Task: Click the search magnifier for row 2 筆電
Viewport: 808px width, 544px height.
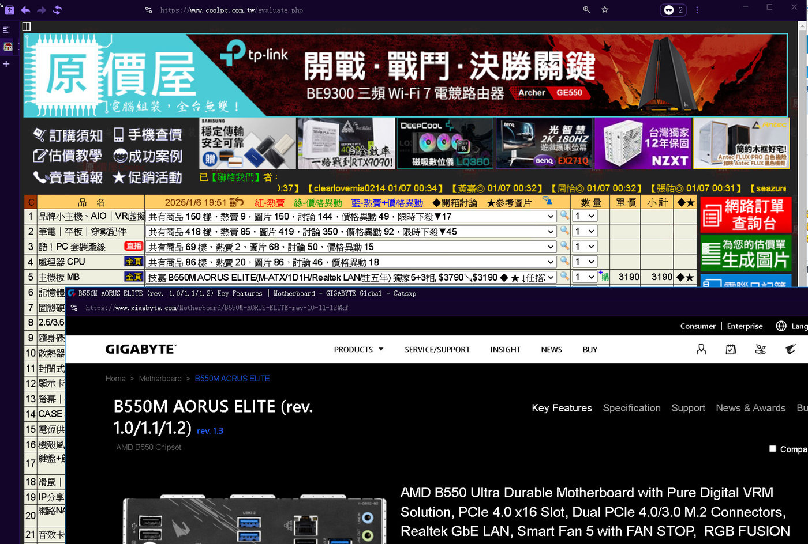Action: pyautogui.click(x=564, y=231)
